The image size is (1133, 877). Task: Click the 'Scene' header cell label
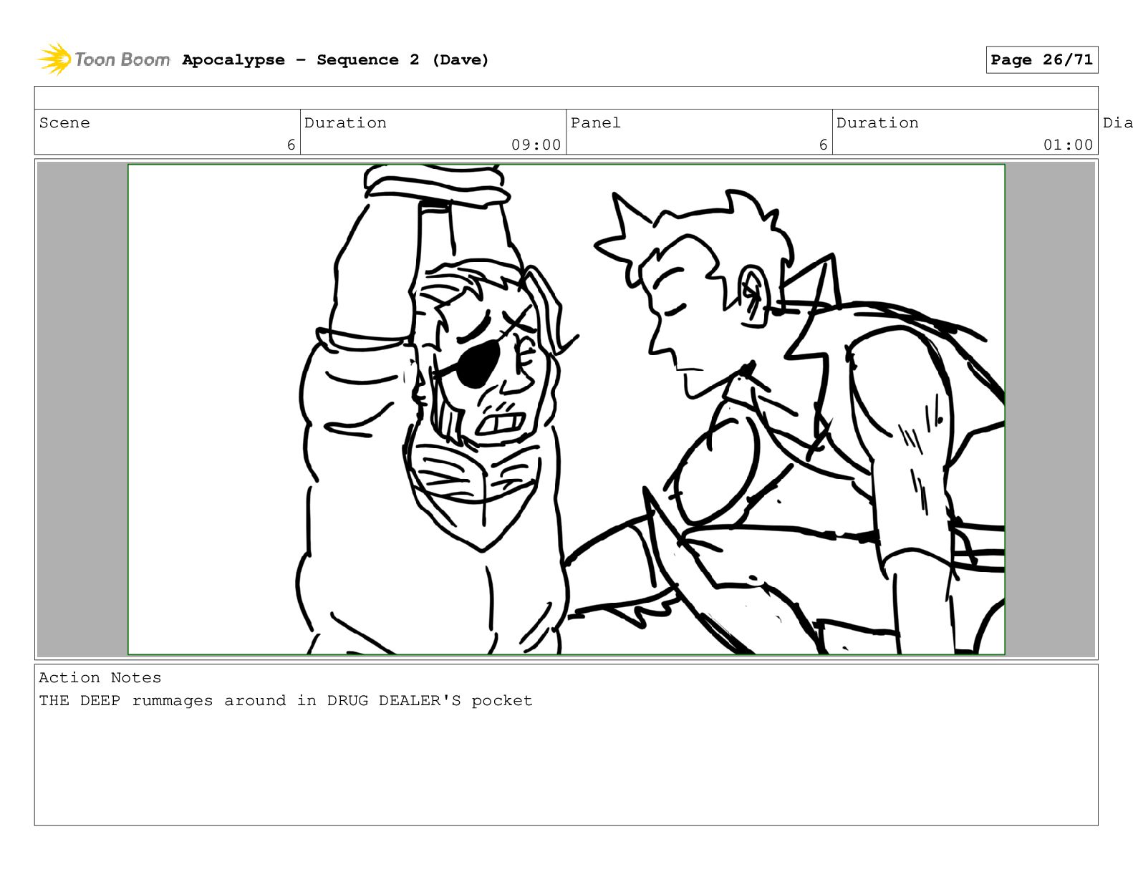(x=64, y=123)
